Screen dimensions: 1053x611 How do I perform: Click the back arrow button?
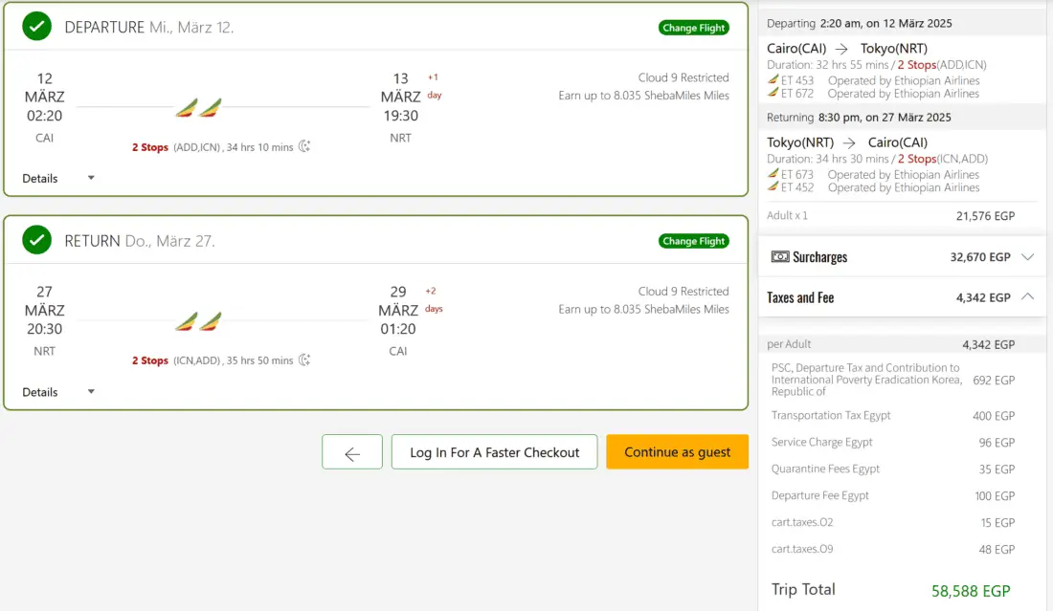tap(351, 452)
